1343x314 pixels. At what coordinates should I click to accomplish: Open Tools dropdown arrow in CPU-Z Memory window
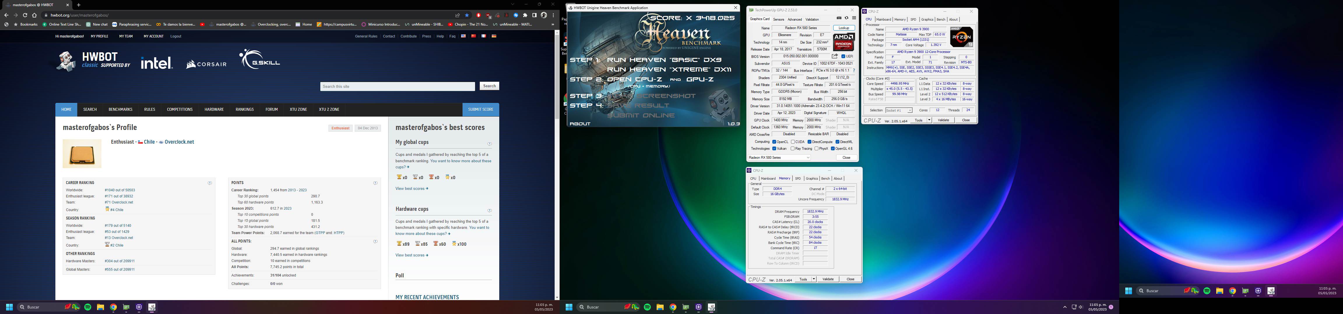click(x=814, y=279)
